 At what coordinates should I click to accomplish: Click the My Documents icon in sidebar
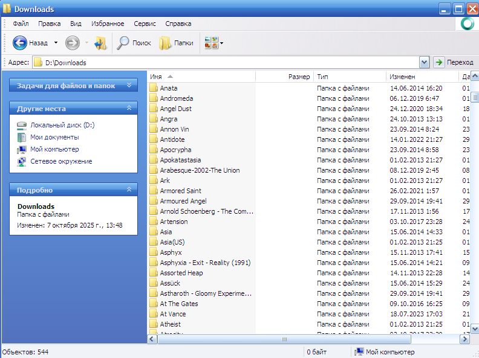coord(22,137)
